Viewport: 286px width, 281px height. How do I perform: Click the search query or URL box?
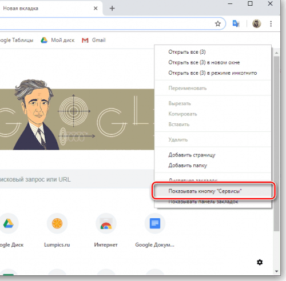77,179
